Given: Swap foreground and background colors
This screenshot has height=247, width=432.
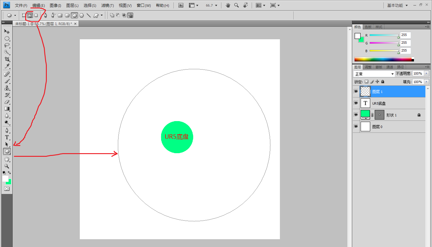Looking at the screenshot, I should pos(10,173).
